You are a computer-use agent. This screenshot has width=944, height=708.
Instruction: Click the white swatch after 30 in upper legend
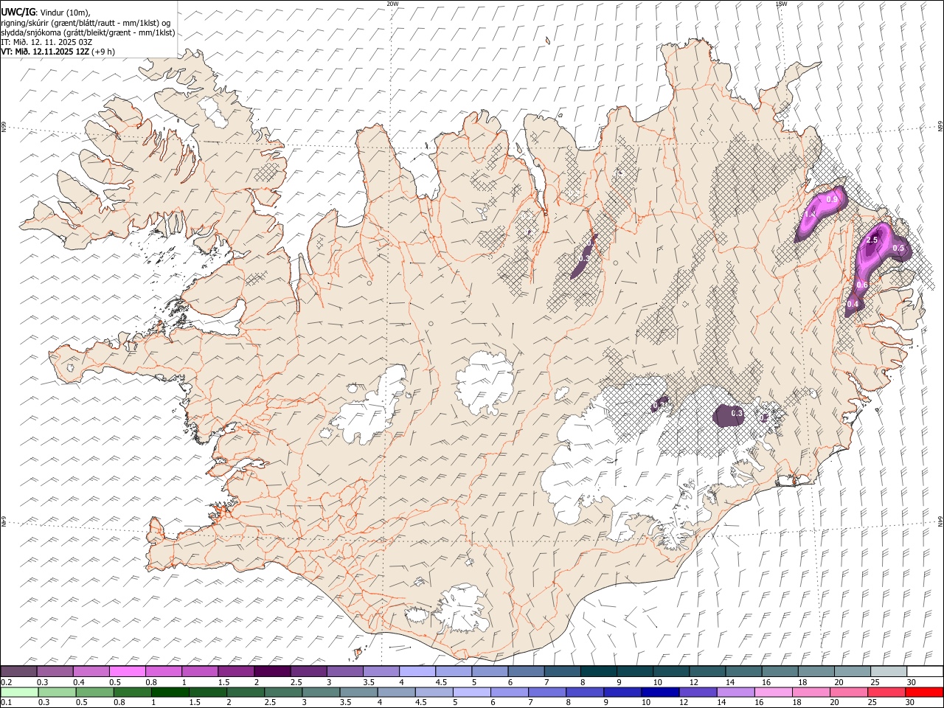925,671
